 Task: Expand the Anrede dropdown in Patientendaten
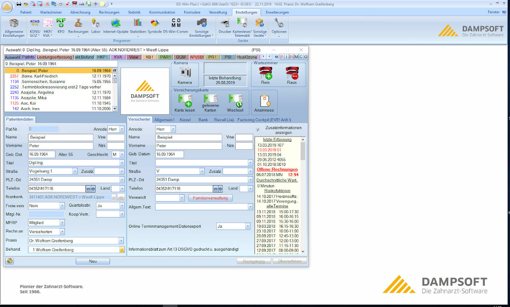point(122,129)
